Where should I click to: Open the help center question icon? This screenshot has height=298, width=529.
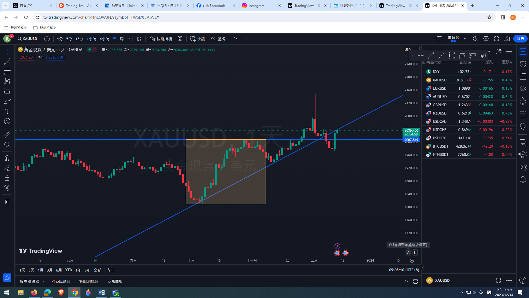[x=523, y=280]
